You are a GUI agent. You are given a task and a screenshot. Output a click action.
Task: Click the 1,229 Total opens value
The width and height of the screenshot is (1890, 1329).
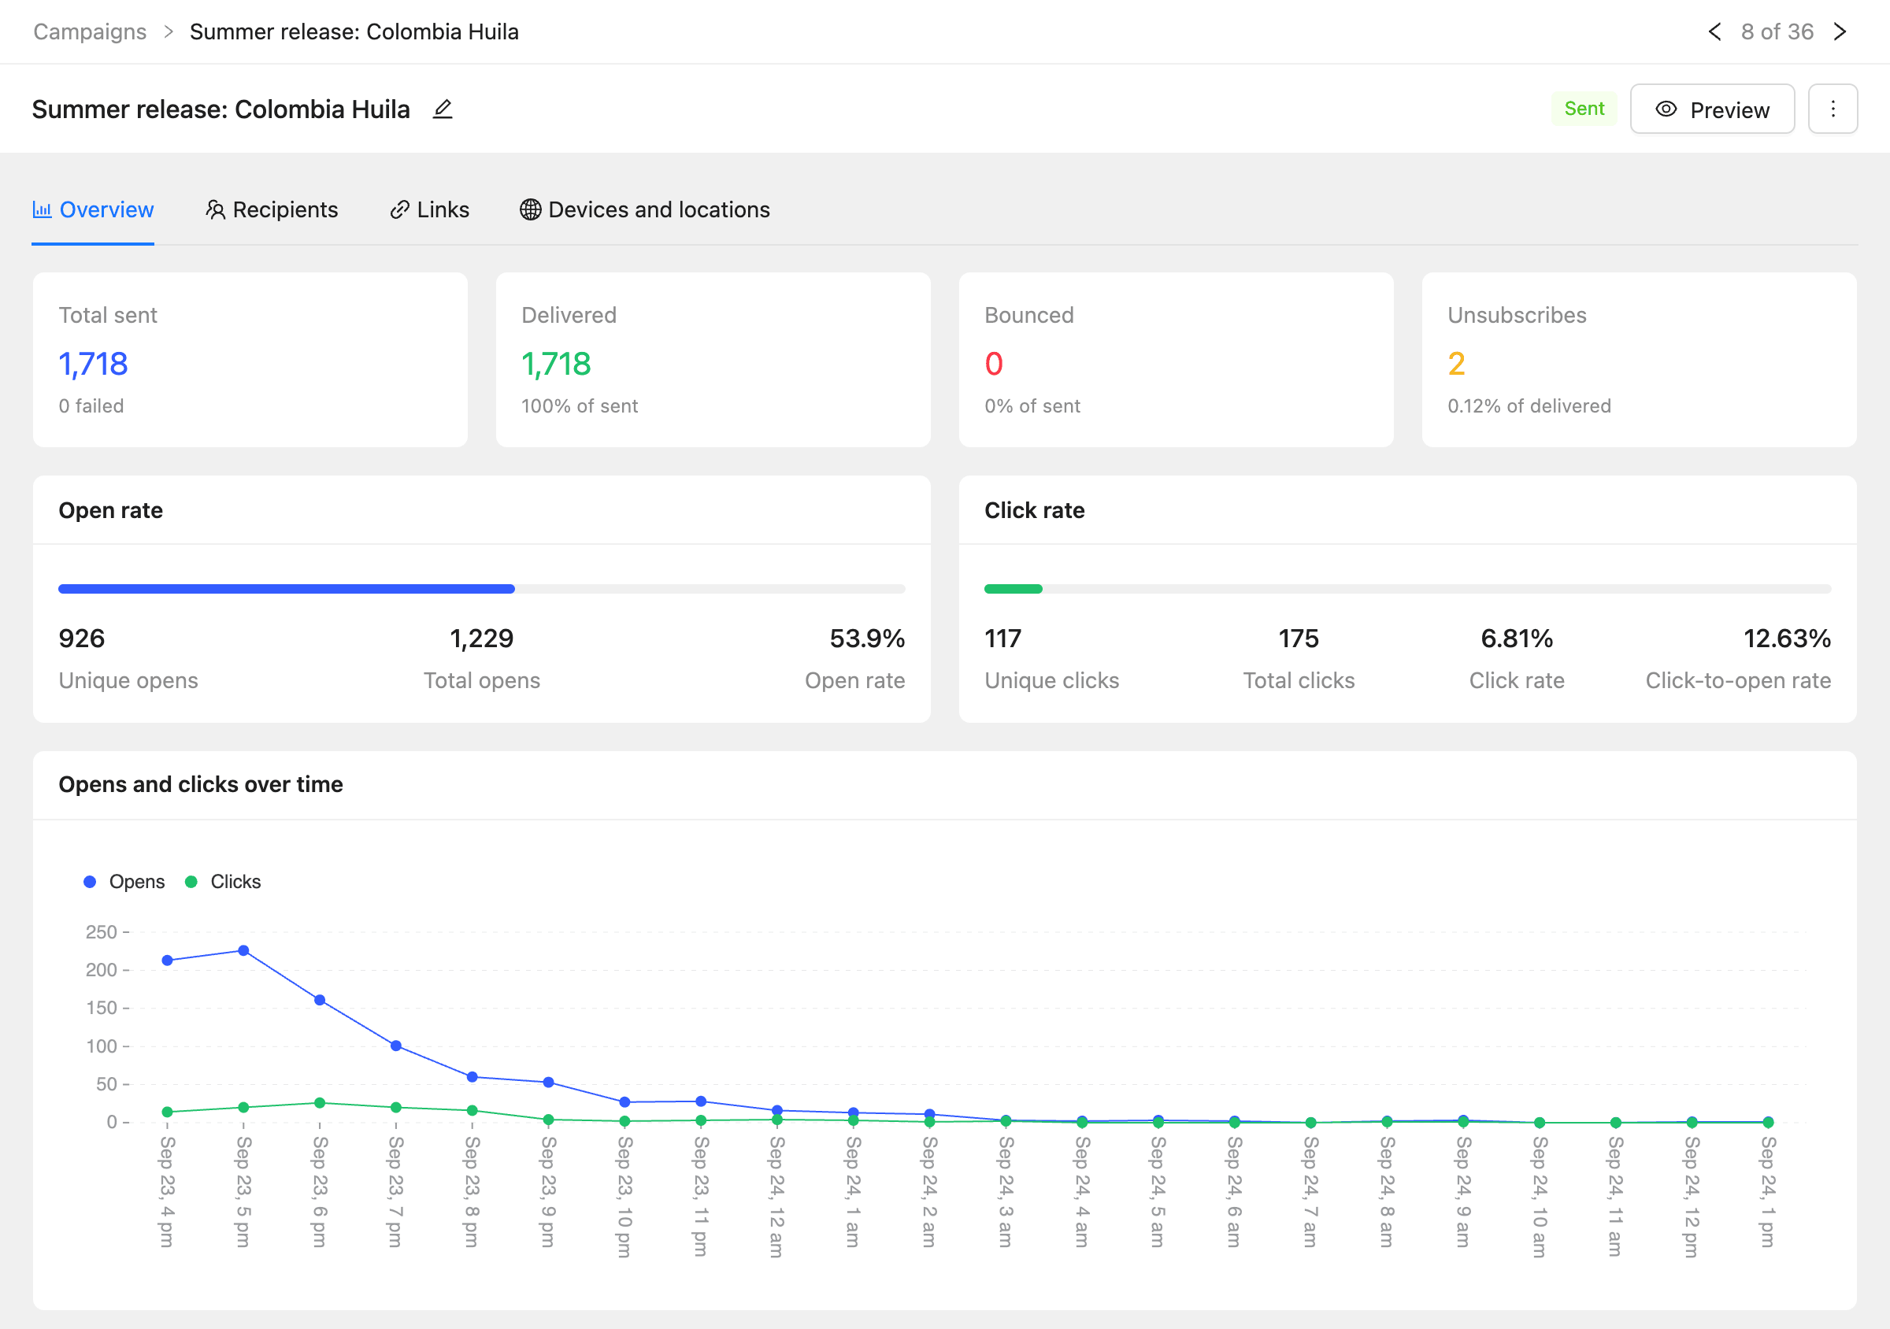(481, 639)
